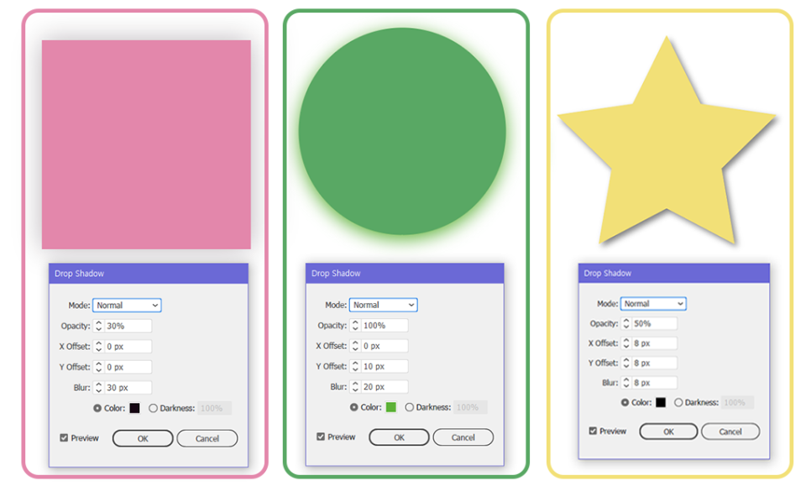Click OK in pink square dialog

tap(143, 438)
